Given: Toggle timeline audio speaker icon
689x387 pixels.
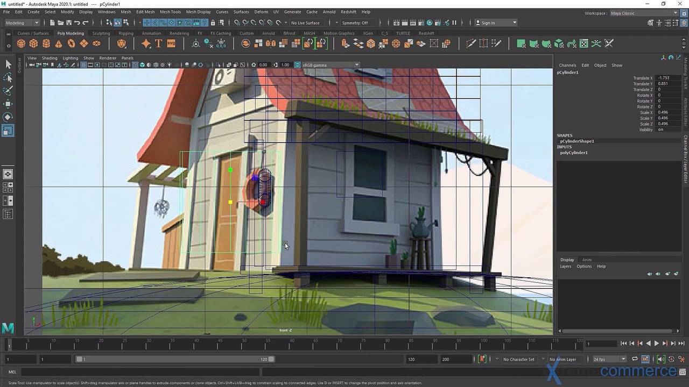Looking at the screenshot, I should (661, 359).
